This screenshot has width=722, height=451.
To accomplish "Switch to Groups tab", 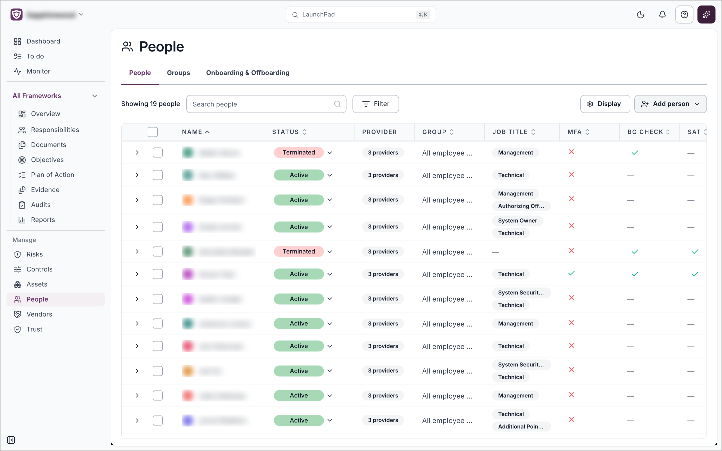I will pyautogui.click(x=178, y=73).
